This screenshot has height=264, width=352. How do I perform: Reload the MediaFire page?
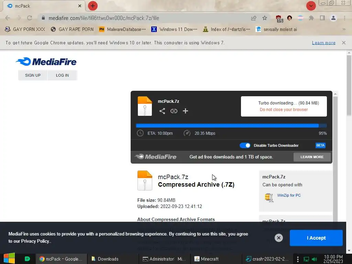coord(30,18)
